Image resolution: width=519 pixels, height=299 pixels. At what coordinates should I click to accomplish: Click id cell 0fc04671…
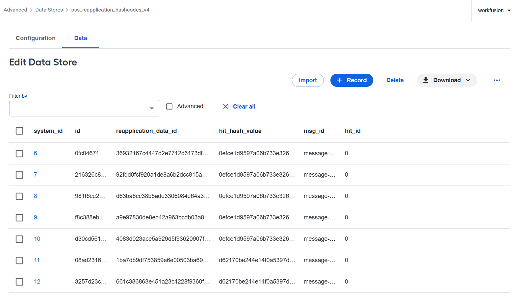click(x=90, y=153)
